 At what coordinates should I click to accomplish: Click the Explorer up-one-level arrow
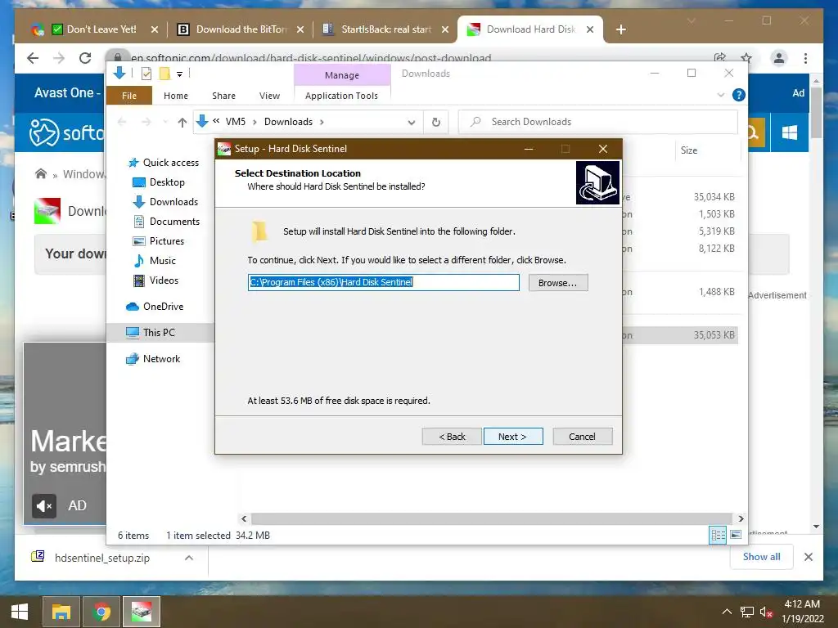pos(182,123)
